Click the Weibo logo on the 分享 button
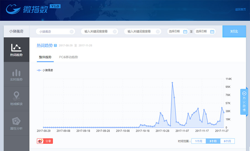This screenshot has width=250, height=151. [x=40, y=141]
